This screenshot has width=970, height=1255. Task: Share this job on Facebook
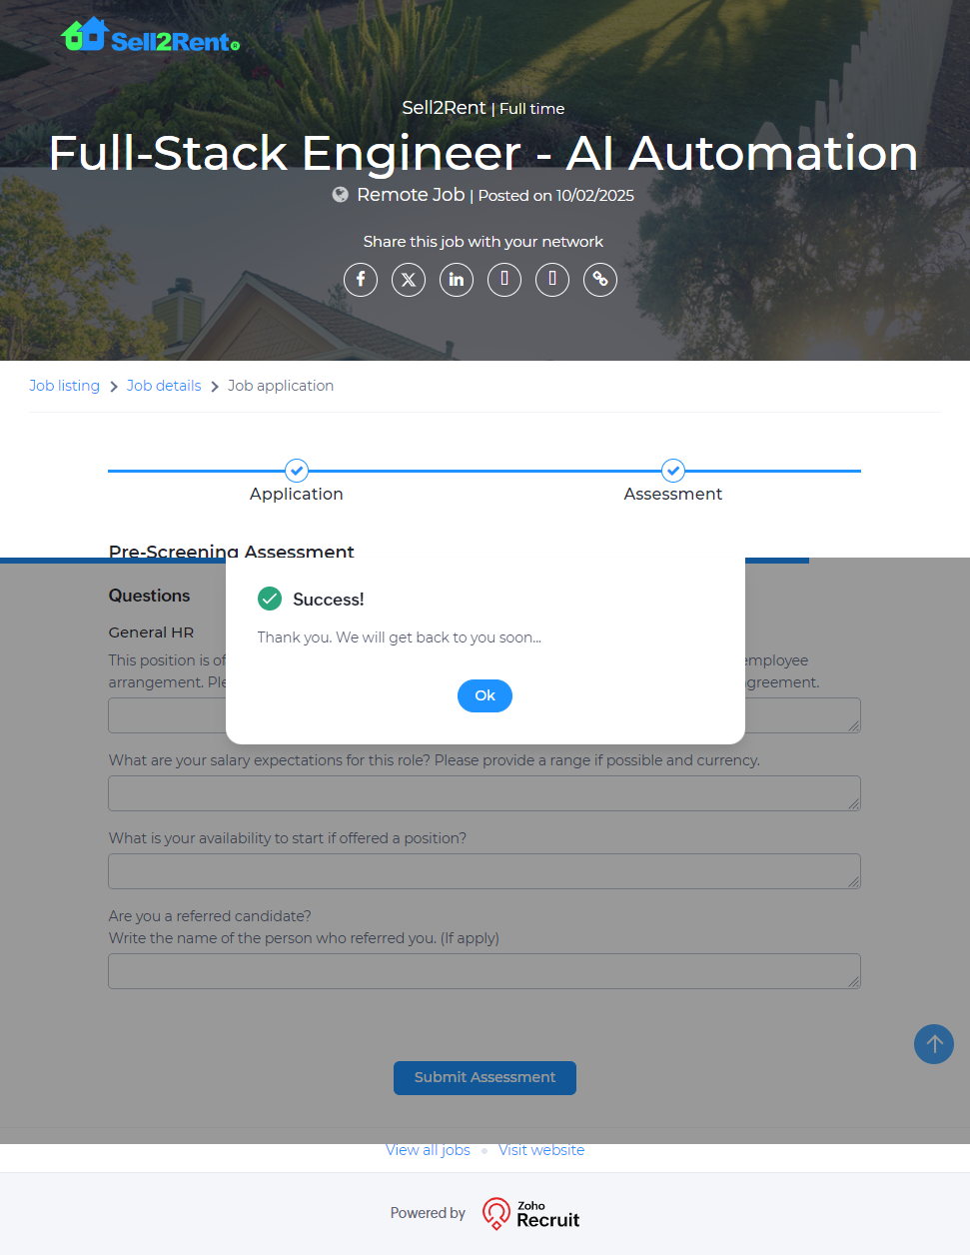click(361, 280)
